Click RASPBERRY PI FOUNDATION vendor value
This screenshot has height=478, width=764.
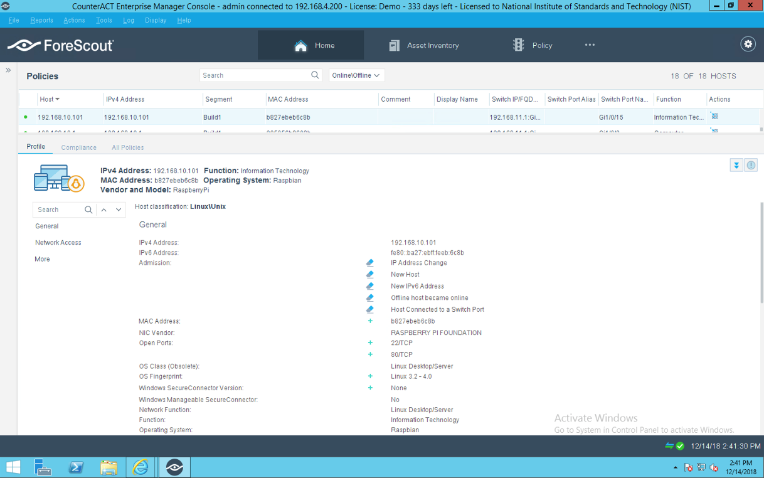[x=436, y=332]
